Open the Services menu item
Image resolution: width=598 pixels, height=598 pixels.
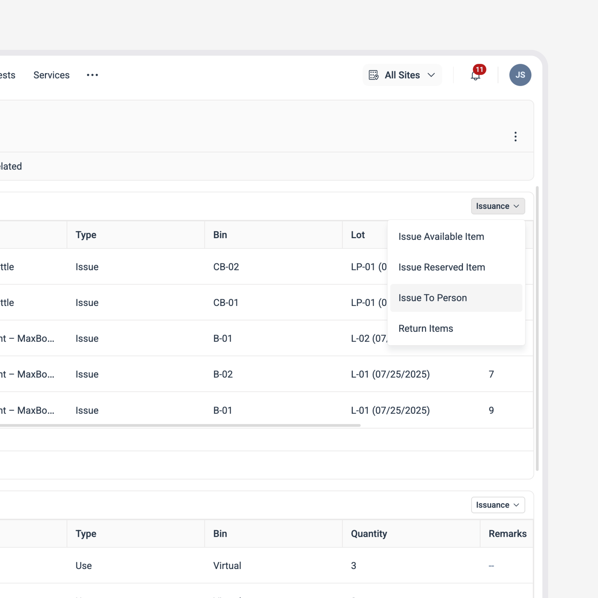[x=51, y=75]
